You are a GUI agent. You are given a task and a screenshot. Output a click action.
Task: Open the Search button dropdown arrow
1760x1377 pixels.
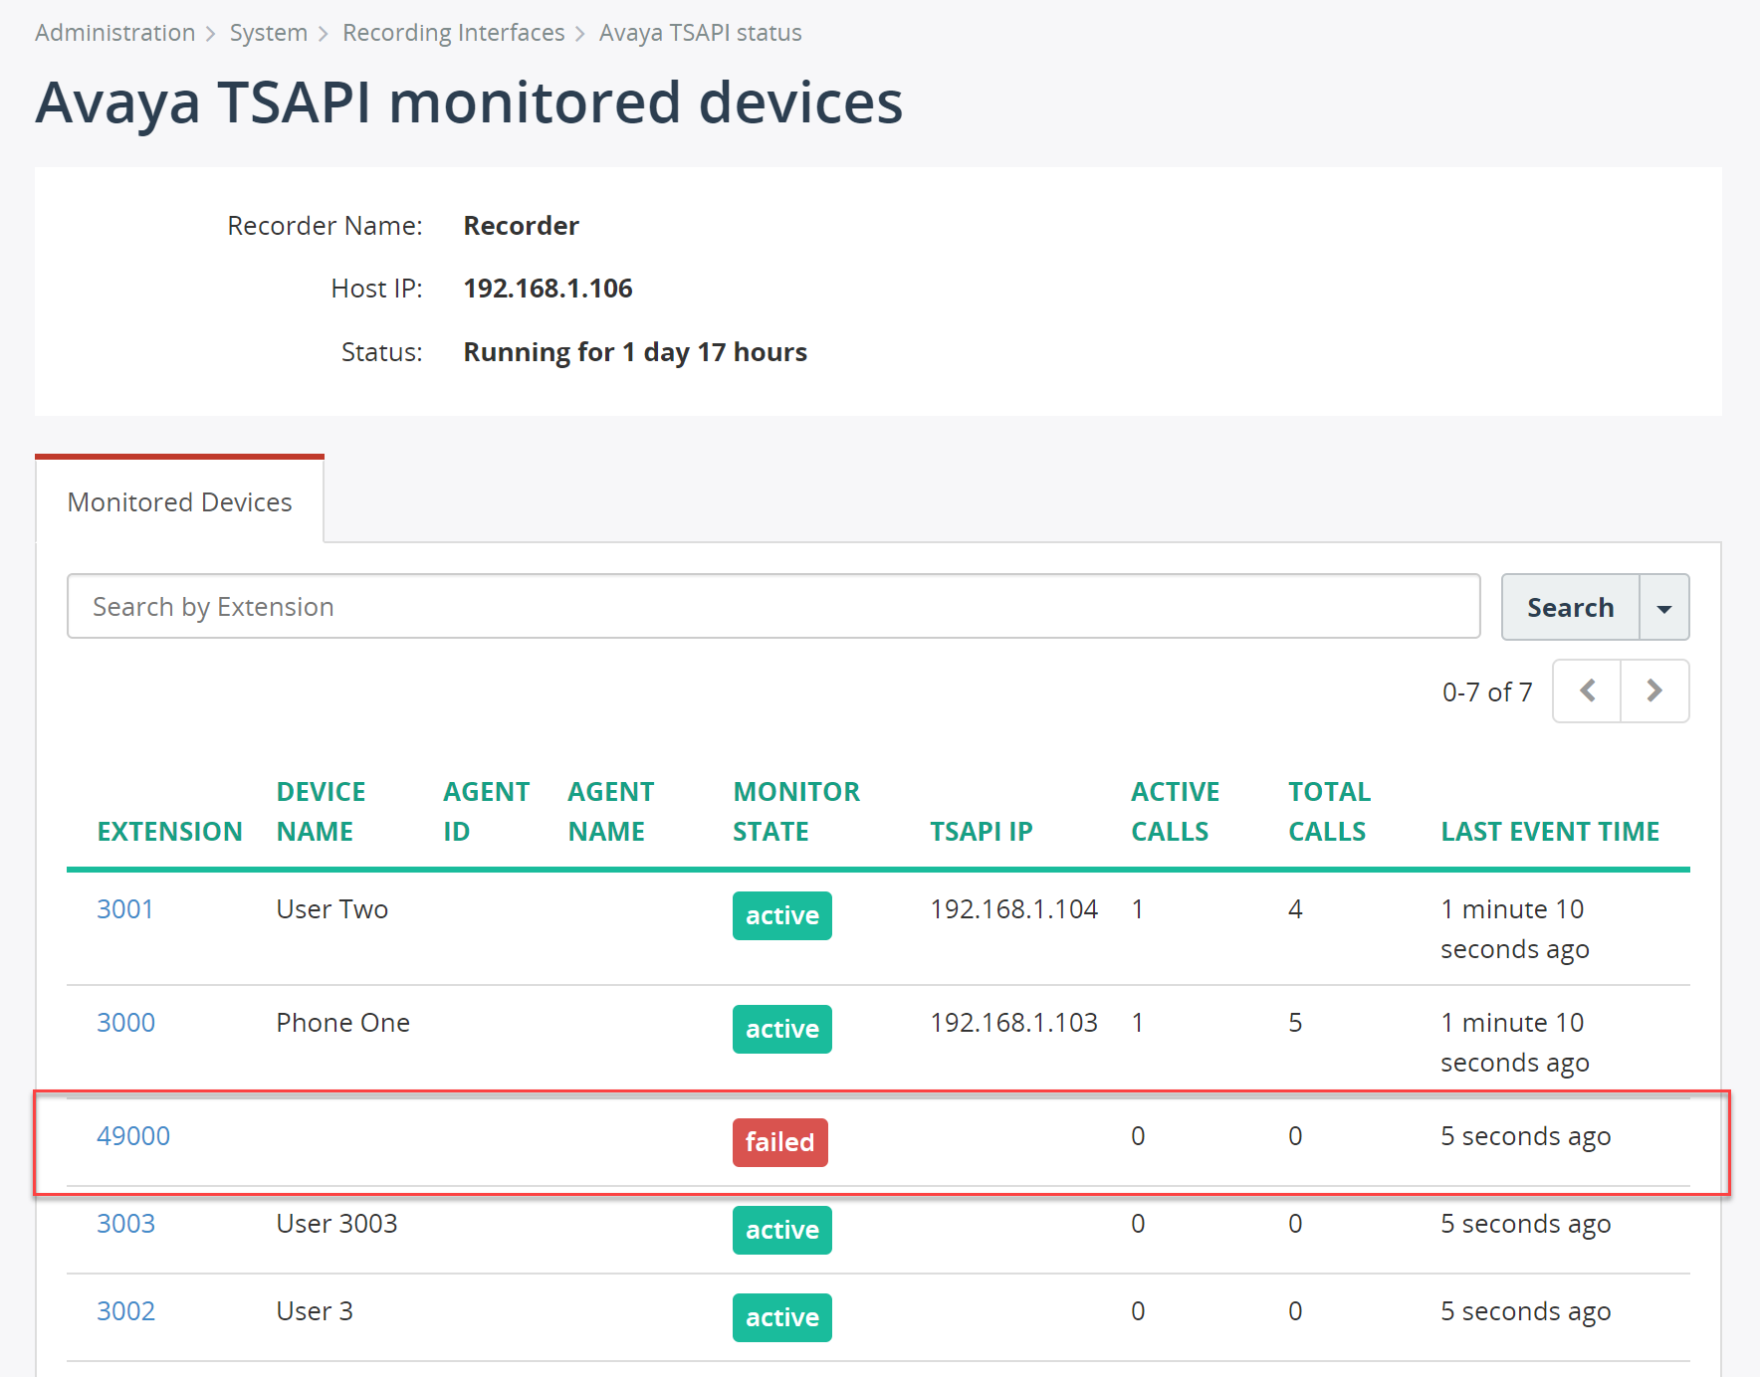[1664, 607]
